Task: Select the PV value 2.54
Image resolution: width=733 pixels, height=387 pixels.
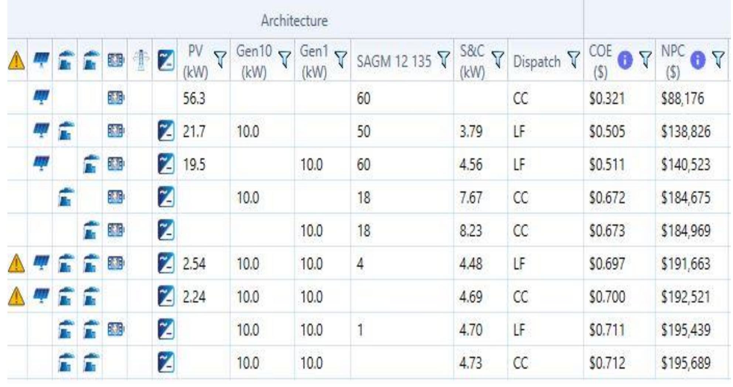Action: 194,264
